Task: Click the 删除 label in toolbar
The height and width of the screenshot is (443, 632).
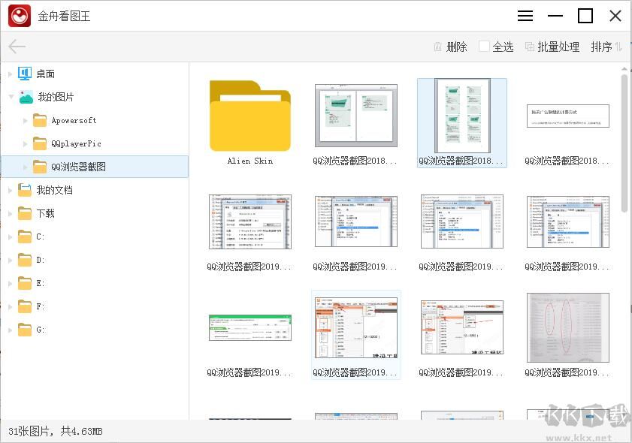Action: [x=457, y=47]
